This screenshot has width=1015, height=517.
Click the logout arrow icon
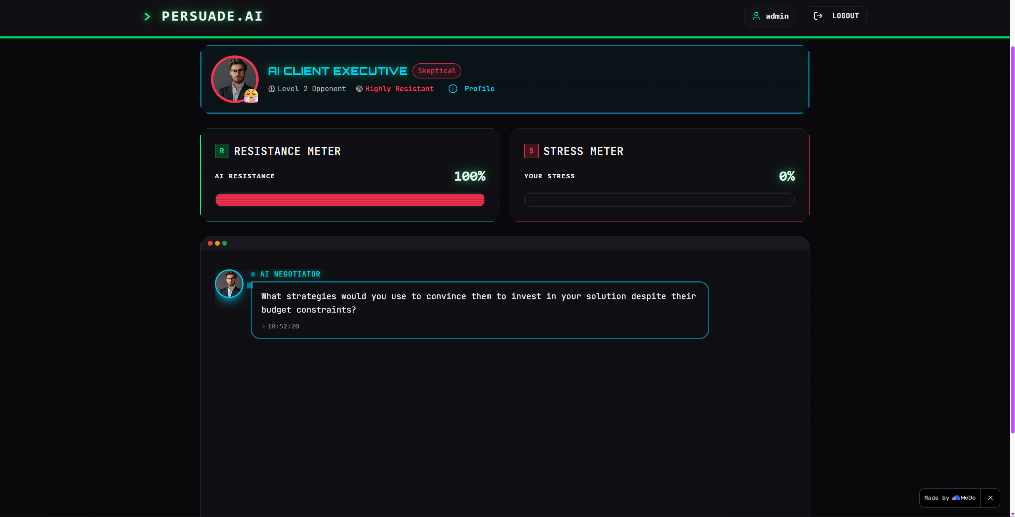(818, 16)
